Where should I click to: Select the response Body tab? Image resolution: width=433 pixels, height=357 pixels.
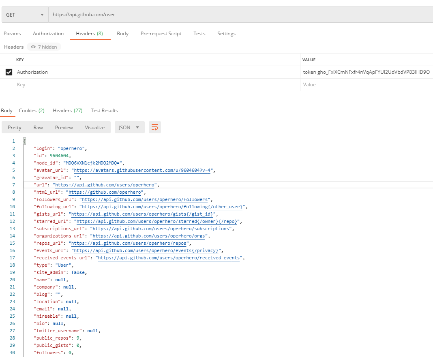pos(6,111)
